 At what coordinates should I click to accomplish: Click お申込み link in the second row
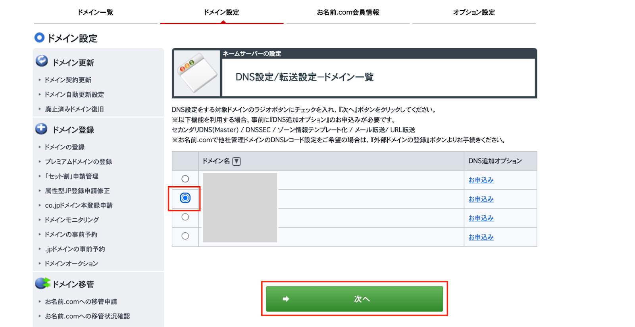pos(481,199)
